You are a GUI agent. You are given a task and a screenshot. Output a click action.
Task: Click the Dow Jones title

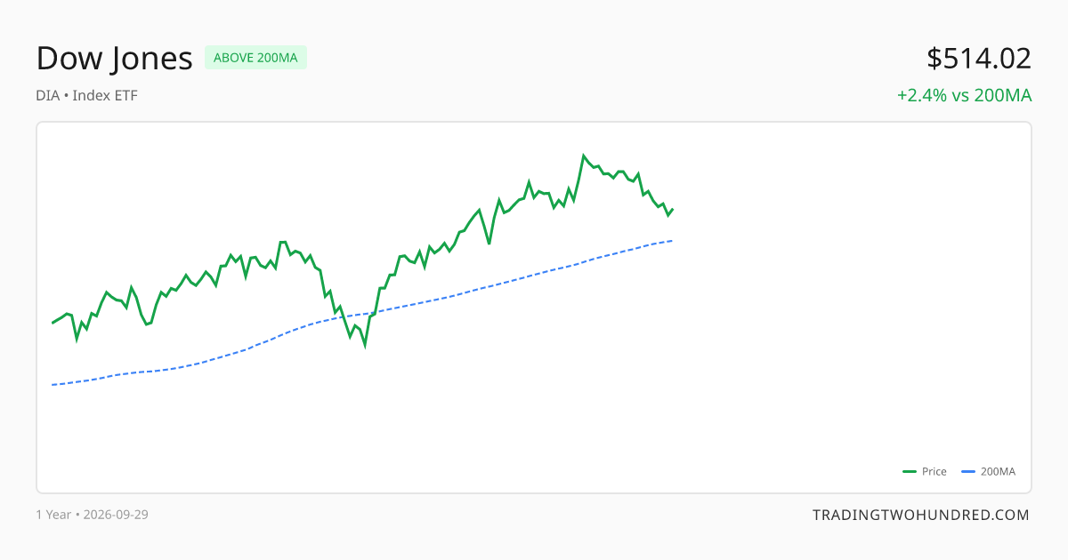115,59
